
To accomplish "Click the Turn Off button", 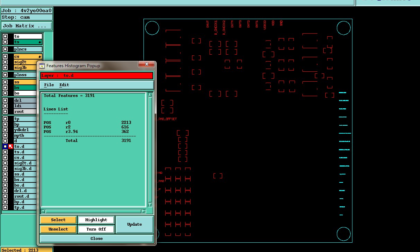I will pos(96,229).
